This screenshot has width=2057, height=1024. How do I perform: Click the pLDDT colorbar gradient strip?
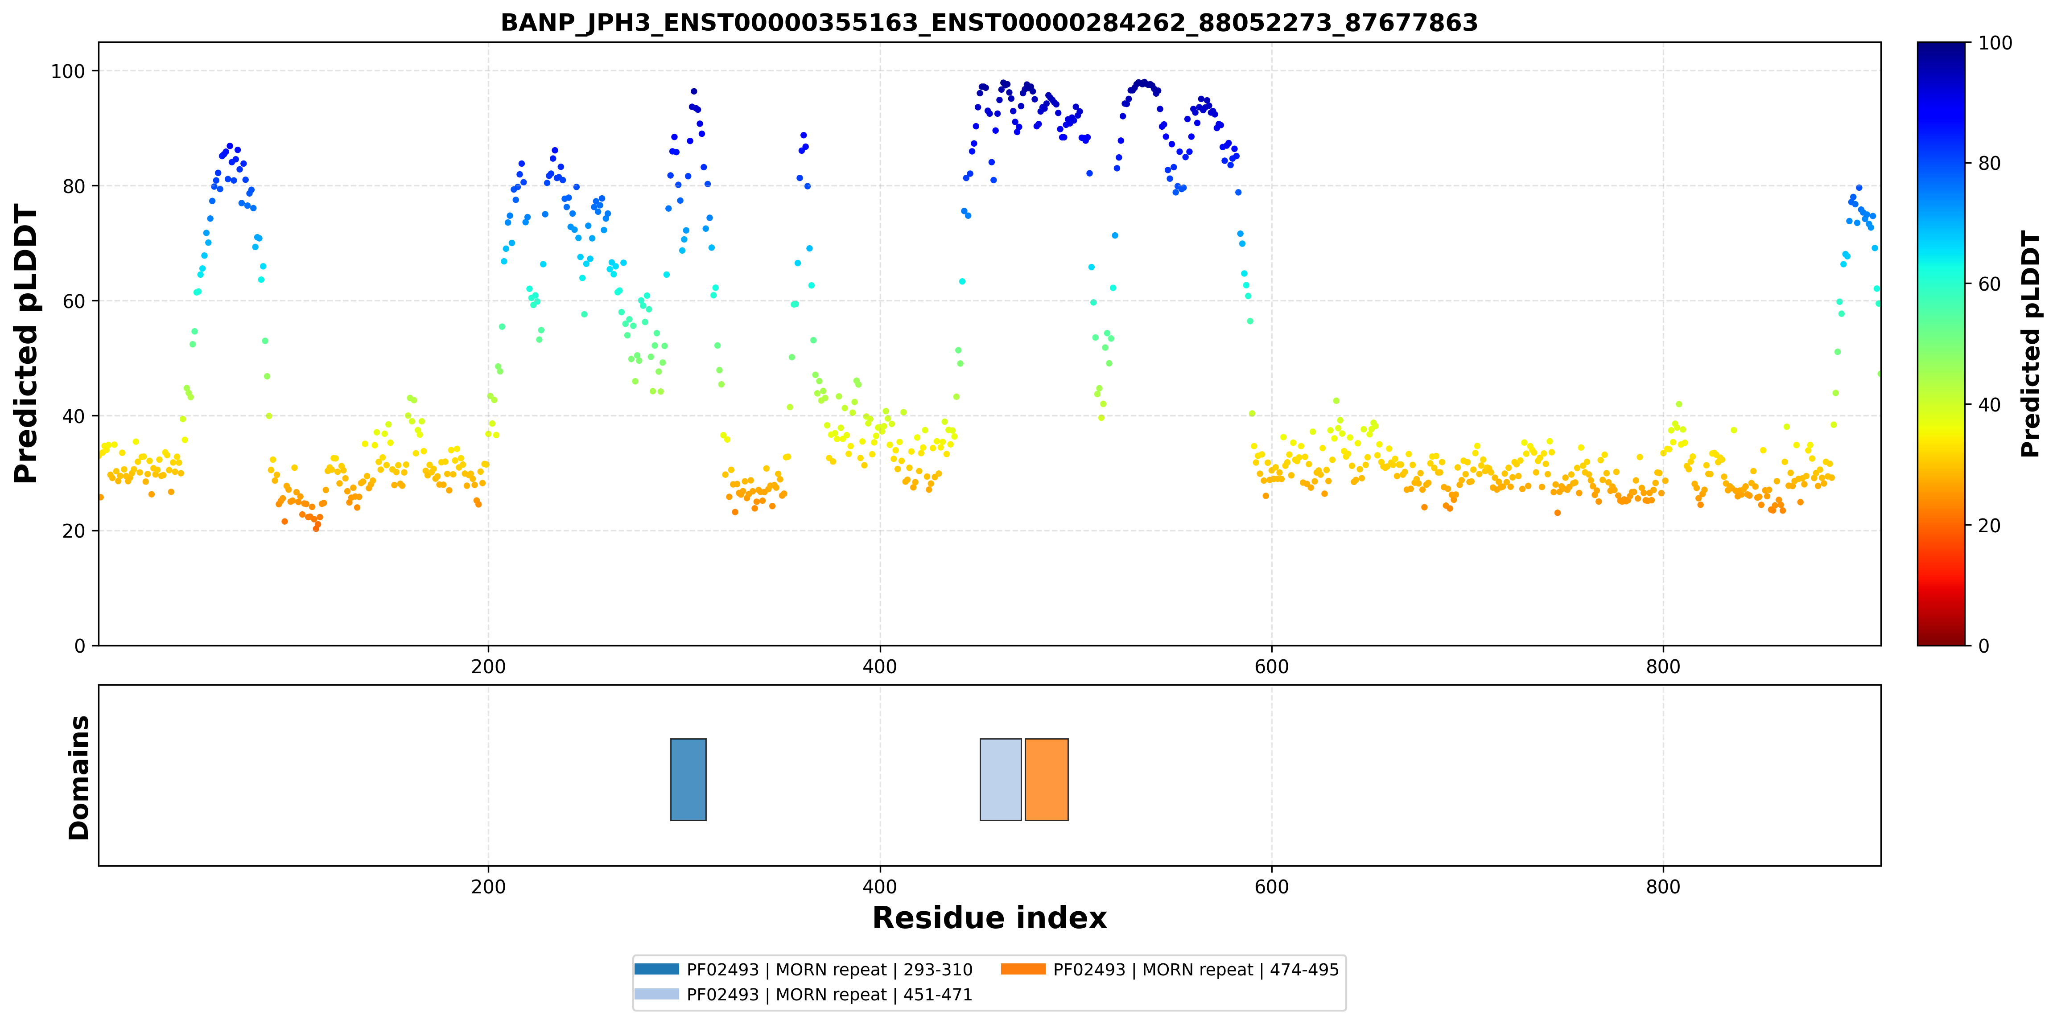[x=1941, y=344]
